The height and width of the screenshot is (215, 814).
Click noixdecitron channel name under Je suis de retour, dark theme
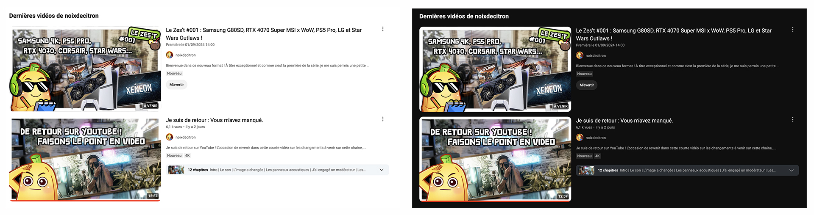tap(596, 138)
